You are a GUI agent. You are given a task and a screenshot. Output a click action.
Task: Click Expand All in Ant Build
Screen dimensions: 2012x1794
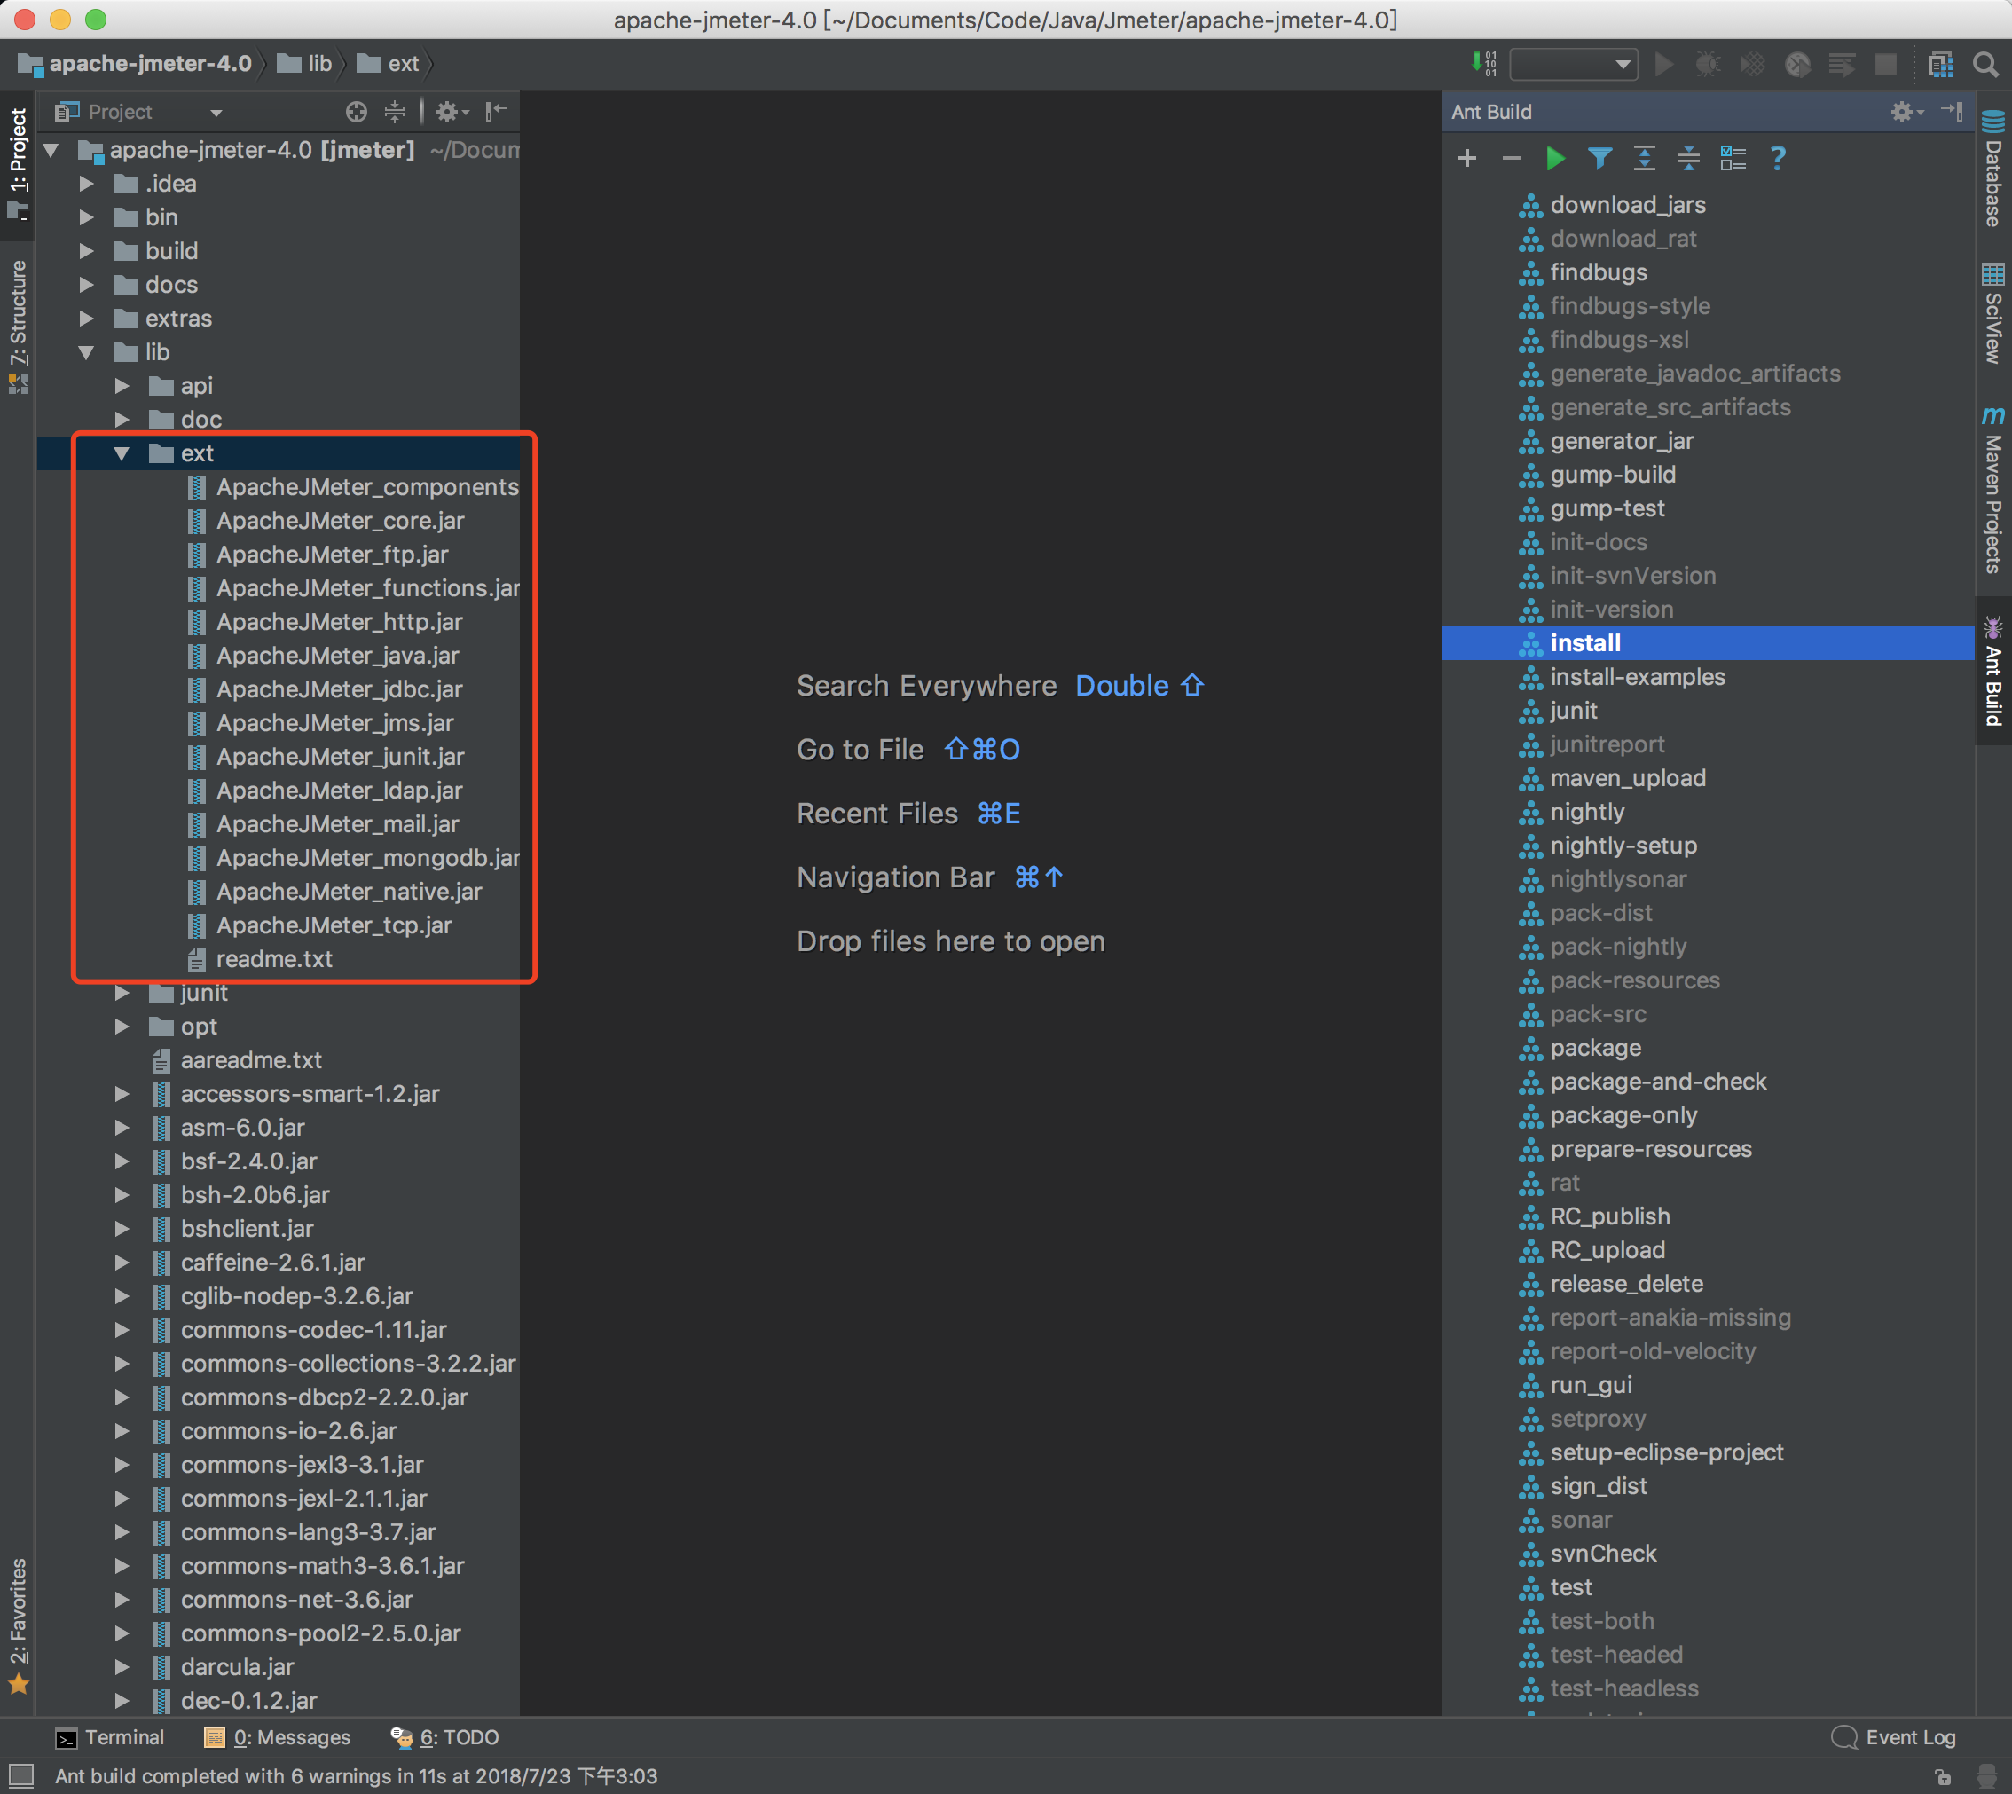(x=1645, y=158)
